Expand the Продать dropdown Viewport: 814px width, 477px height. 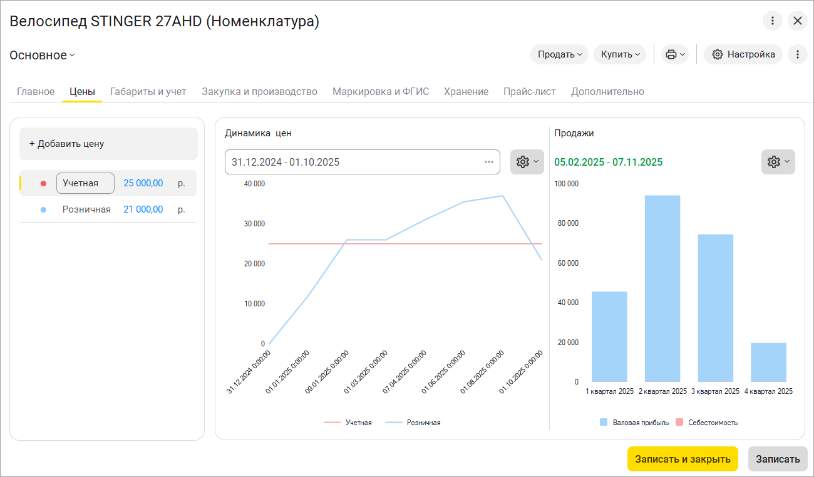click(559, 54)
